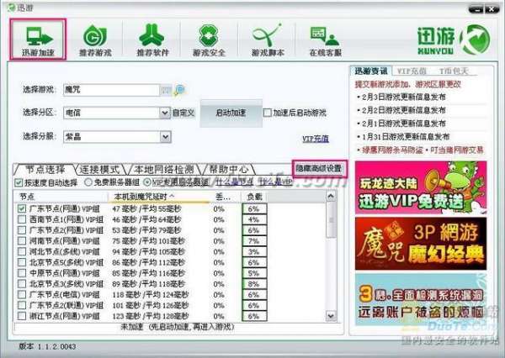
Task: Click the 8% load bar of 北京节点3
Action: [254, 284]
